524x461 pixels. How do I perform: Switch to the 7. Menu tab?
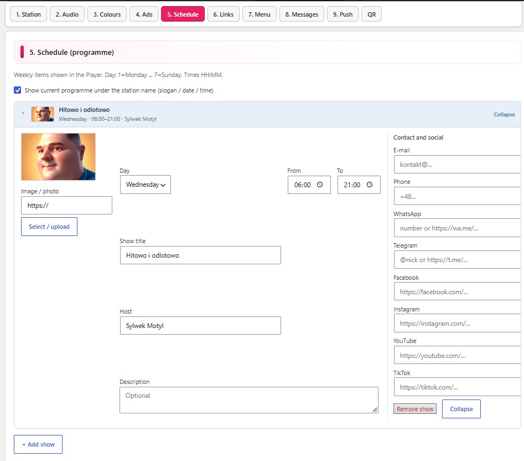pos(260,14)
